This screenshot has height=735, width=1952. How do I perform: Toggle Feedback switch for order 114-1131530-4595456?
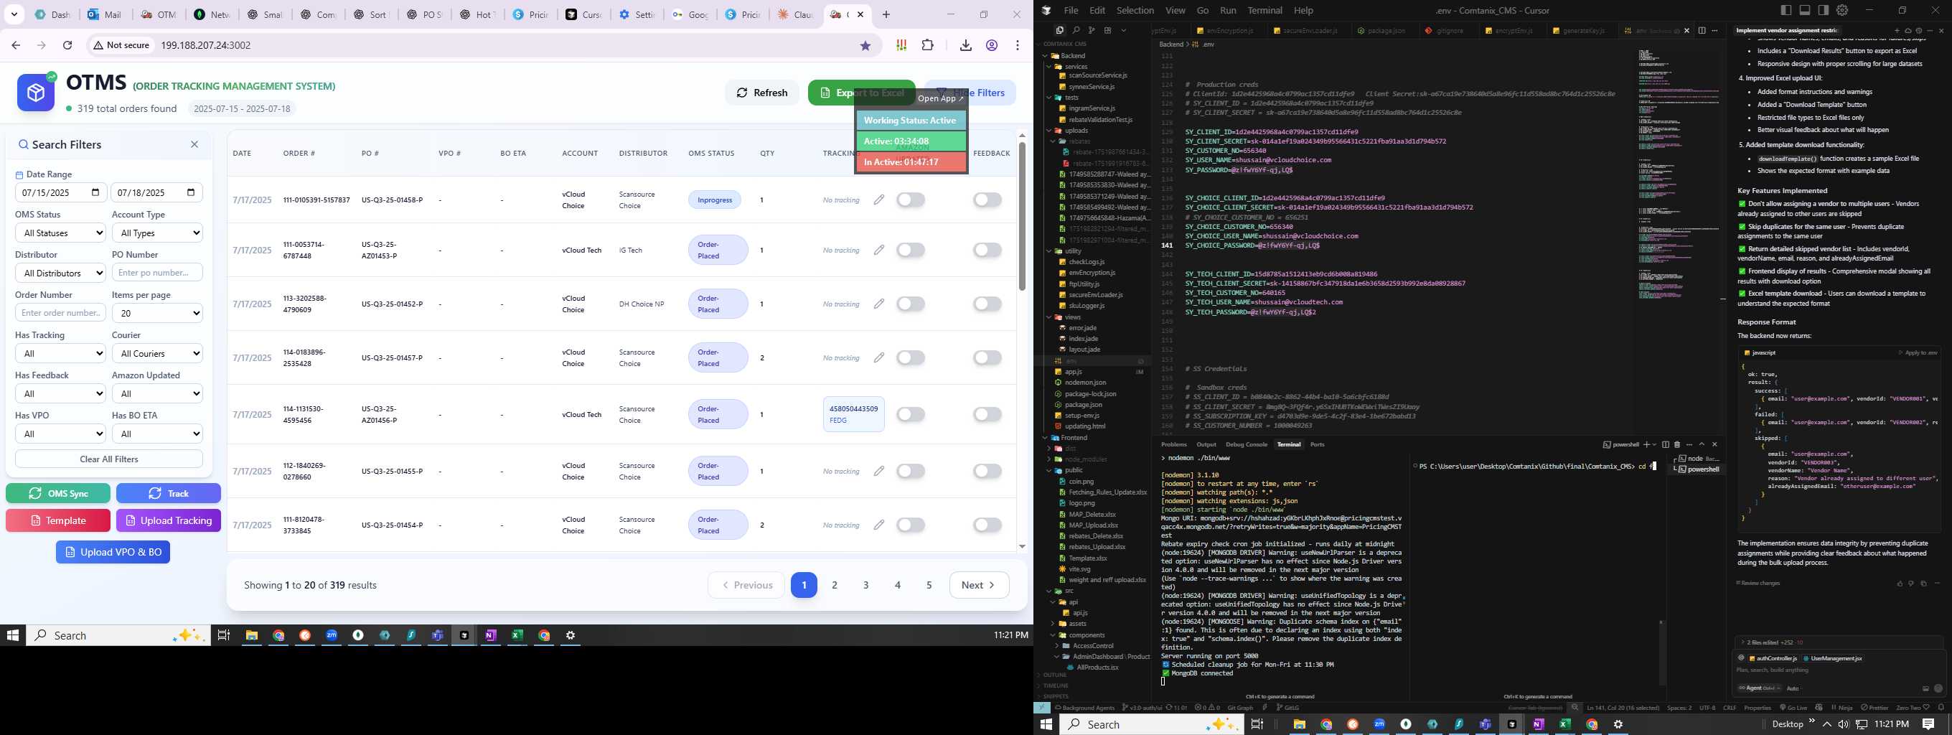pyautogui.click(x=987, y=414)
